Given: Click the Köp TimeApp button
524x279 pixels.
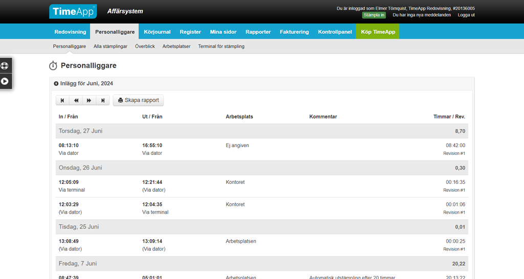Looking at the screenshot, I should (x=378, y=32).
